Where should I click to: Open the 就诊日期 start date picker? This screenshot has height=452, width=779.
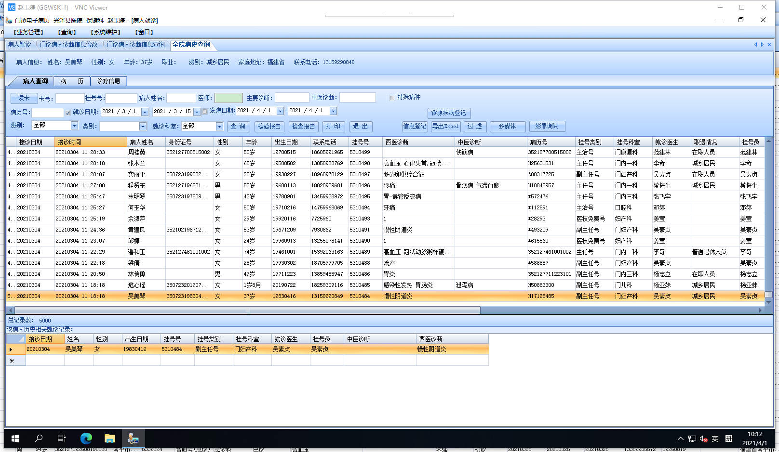(x=145, y=112)
